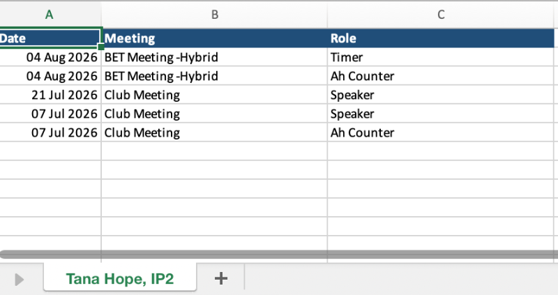Select first 04 Aug 2026 date cell
Screen dimensions: 558x295
tap(50, 57)
